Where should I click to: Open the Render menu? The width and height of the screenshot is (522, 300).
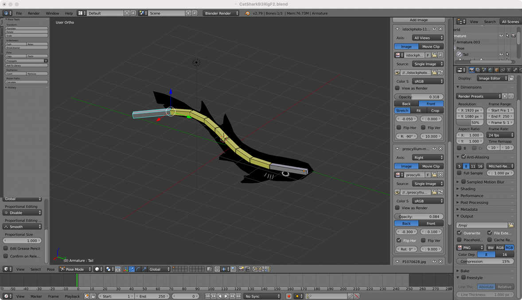[x=34, y=13]
